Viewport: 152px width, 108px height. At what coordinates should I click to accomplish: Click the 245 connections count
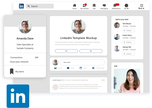pyautogui.click(x=37, y=57)
